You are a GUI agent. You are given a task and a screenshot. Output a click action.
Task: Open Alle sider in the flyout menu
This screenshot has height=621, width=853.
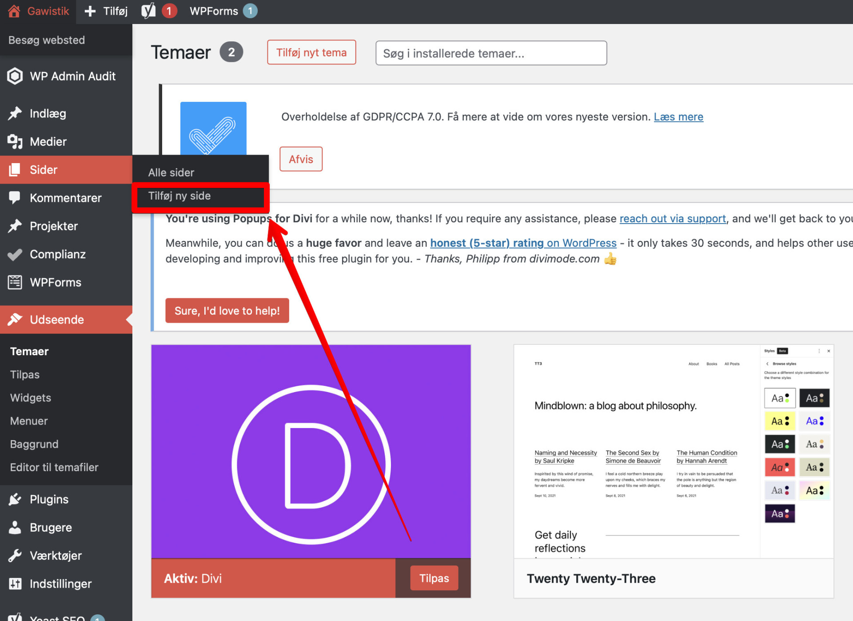tap(171, 172)
